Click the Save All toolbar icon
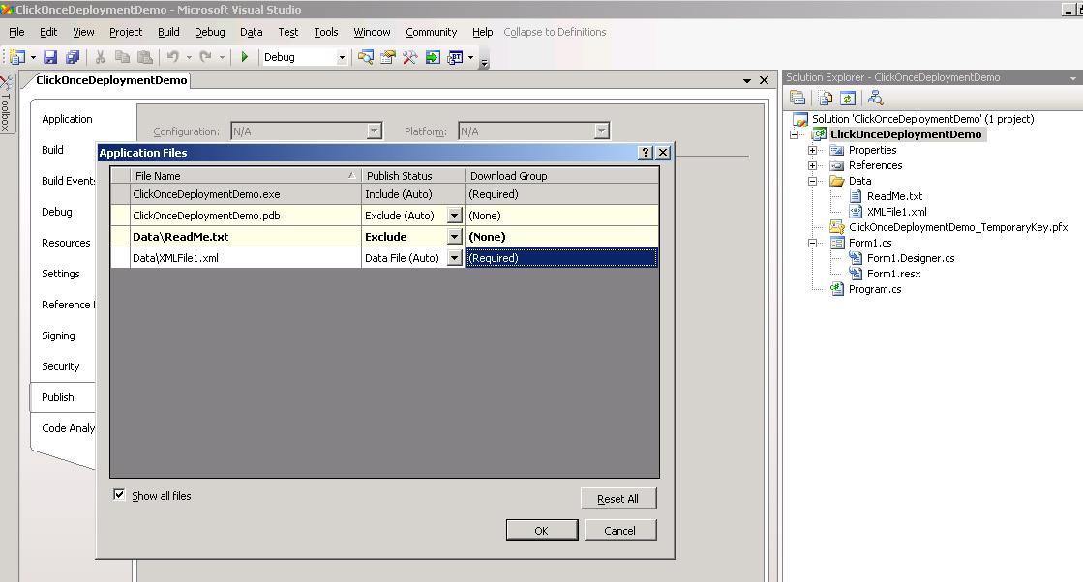 pyautogui.click(x=73, y=57)
